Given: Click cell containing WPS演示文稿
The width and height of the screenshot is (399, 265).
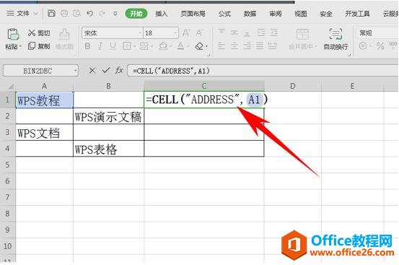Looking at the screenshot, I should click(x=108, y=116).
